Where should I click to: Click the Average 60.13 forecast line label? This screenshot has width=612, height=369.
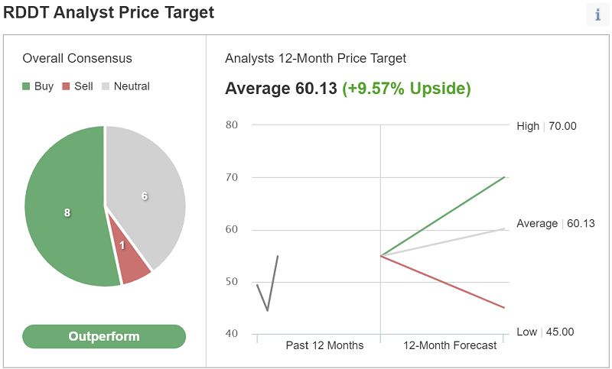pos(556,223)
